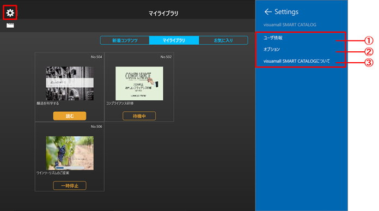Open the COMPLIANCE thumbnail

139,83
